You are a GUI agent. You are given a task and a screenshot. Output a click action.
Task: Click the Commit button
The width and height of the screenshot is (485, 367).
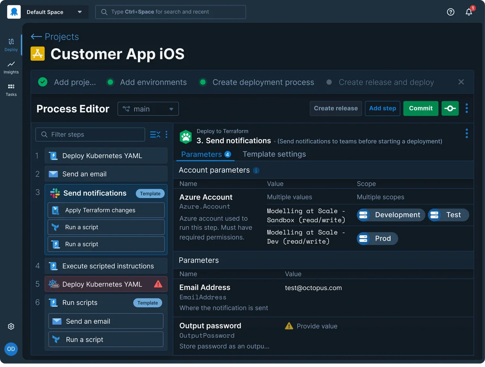tap(421, 108)
